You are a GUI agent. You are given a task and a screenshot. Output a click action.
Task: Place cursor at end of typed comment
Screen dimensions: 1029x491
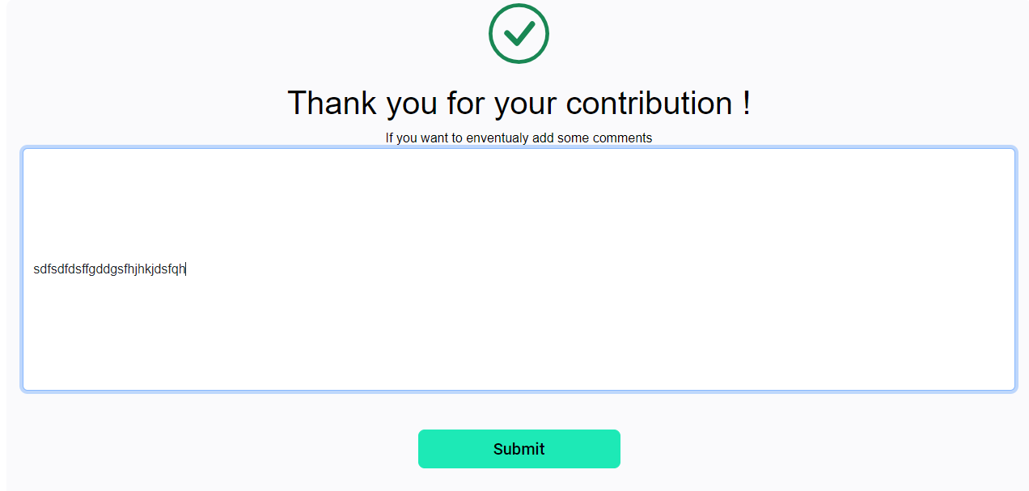pos(186,269)
